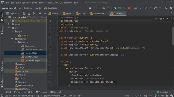Open the start run configuration dropdown
Image resolution: width=174 pixels, height=97 pixels.
(x=104, y=8)
